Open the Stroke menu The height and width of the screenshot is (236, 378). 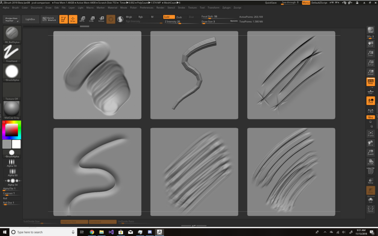181,8
